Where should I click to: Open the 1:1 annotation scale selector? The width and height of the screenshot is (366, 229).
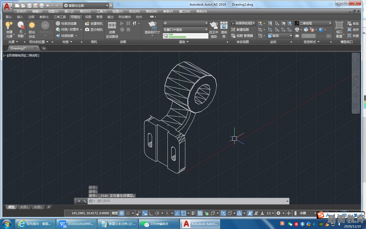(270, 213)
